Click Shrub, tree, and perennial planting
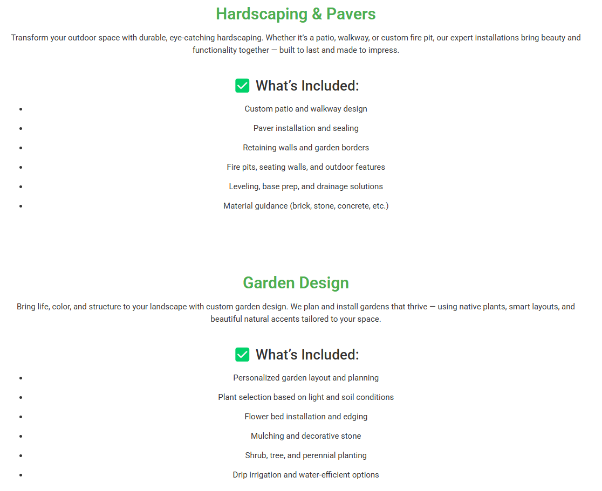The height and width of the screenshot is (491, 602). coord(306,455)
